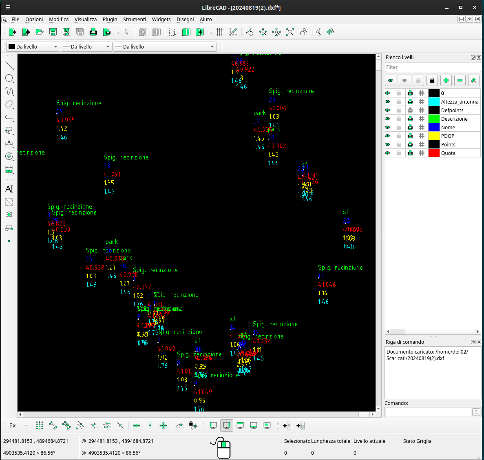Open the Aiuto menu
This screenshot has height=460, width=484.
[x=206, y=19]
